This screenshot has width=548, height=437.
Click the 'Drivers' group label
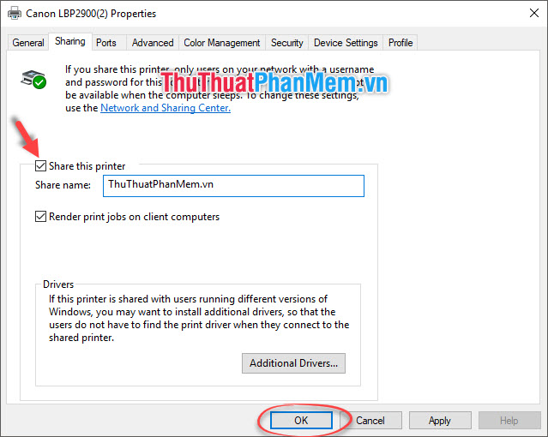coord(58,284)
